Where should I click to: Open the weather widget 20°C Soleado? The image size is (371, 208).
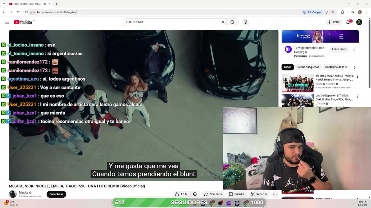click(x=12, y=203)
